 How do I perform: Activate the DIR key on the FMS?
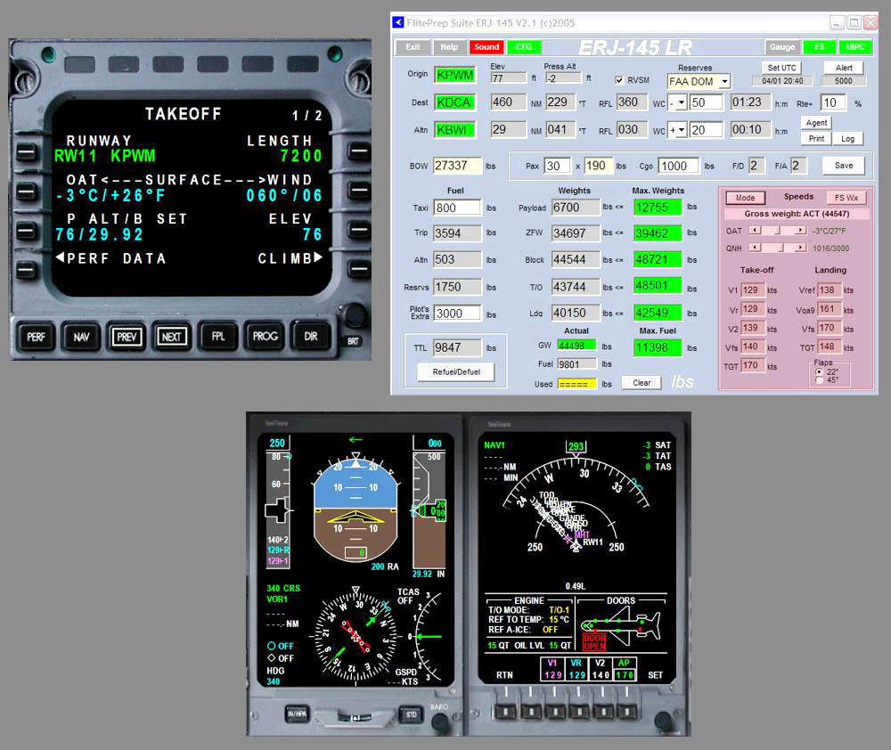coord(311,337)
